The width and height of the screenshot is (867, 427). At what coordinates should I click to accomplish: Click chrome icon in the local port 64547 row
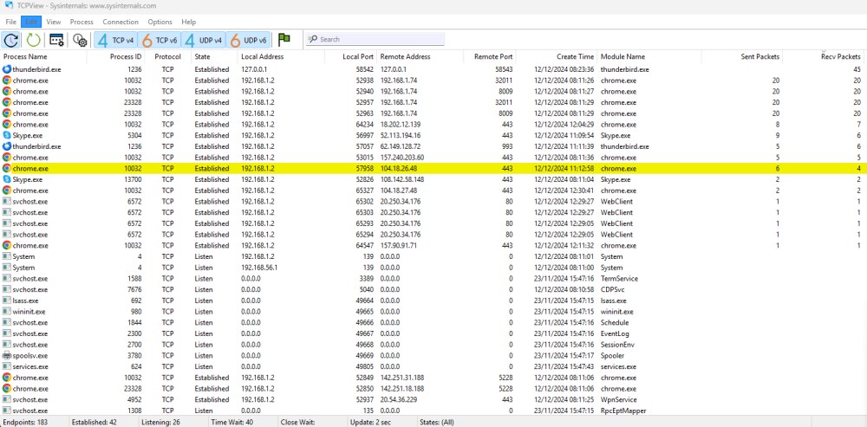tap(7, 245)
